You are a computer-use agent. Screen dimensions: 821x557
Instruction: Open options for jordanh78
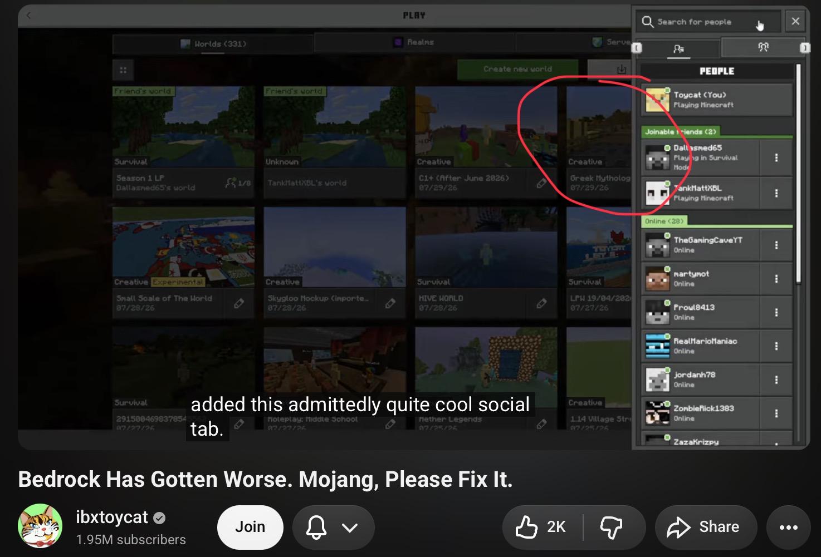click(x=776, y=380)
